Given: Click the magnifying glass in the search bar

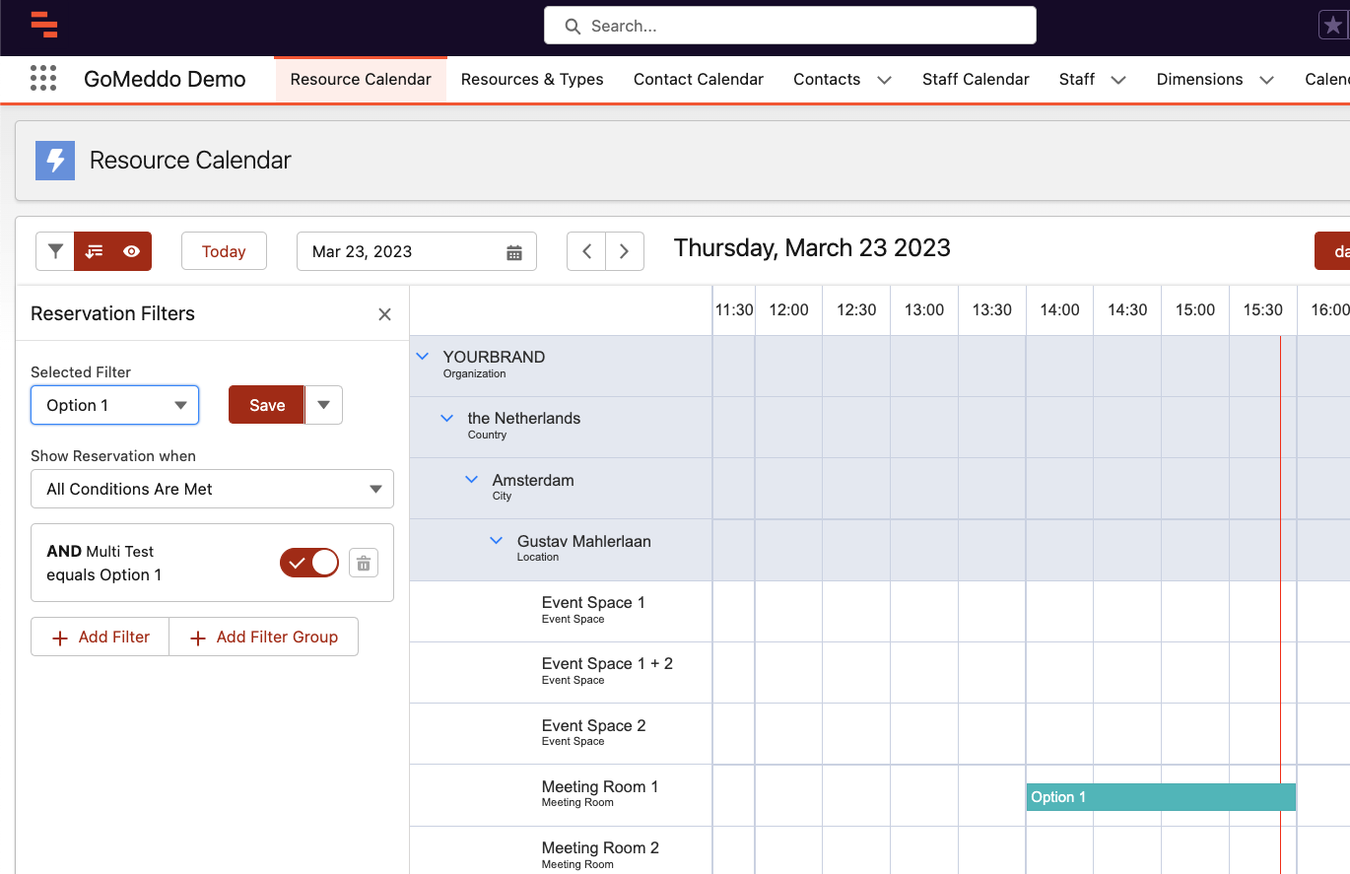Looking at the screenshot, I should 573,26.
